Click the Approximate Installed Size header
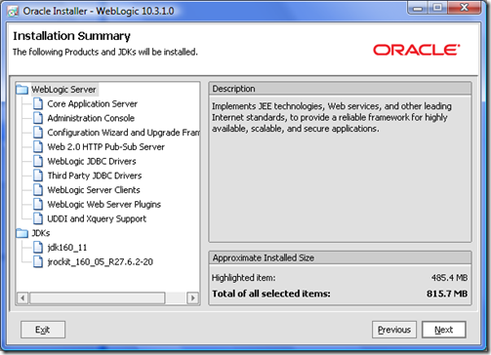Screen dimensions: 491x355 [340, 257]
